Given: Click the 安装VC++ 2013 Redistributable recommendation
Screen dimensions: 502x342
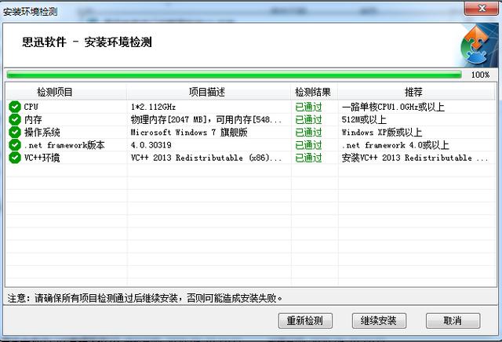Looking at the screenshot, I should (x=415, y=158).
